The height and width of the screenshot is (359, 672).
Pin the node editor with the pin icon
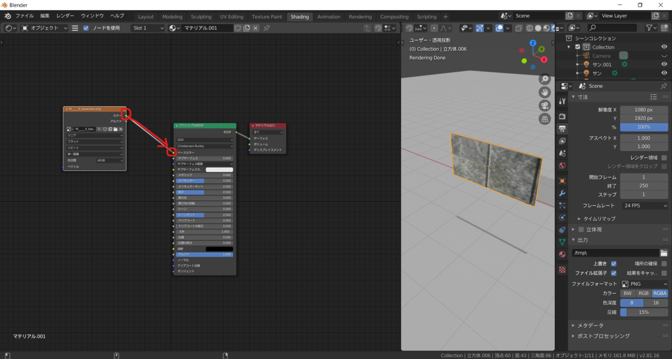[267, 28]
